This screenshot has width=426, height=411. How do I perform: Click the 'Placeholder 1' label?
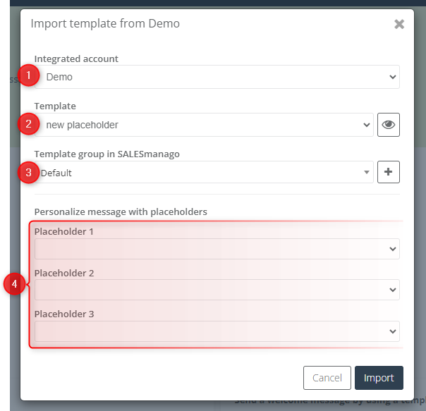coord(64,231)
